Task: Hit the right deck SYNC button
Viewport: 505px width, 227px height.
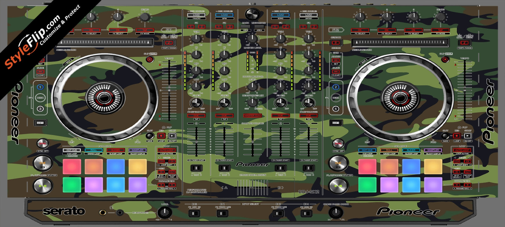Action: point(338,143)
